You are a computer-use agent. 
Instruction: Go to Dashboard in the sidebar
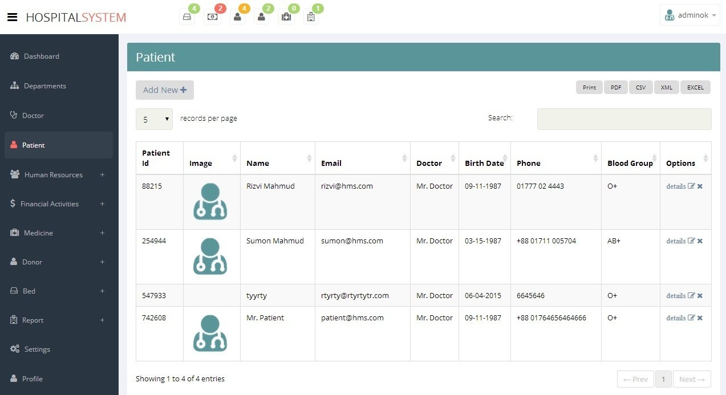58,56
